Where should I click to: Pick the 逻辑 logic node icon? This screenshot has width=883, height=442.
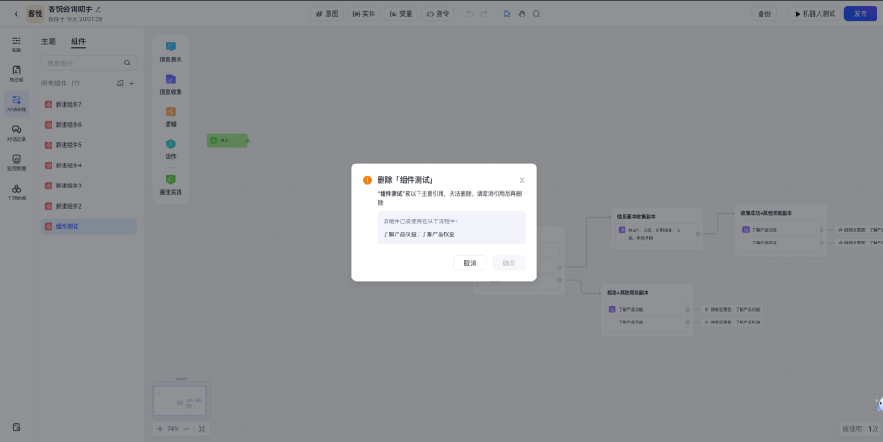coord(170,112)
